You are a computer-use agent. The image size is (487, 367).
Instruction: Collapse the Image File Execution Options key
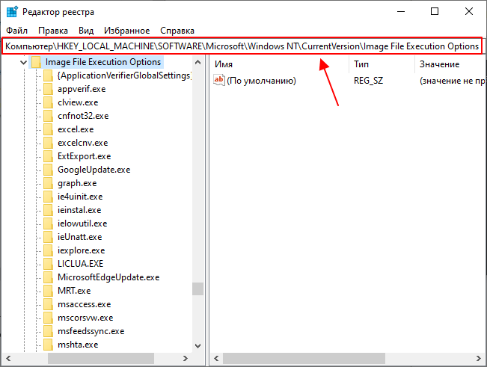(x=23, y=62)
